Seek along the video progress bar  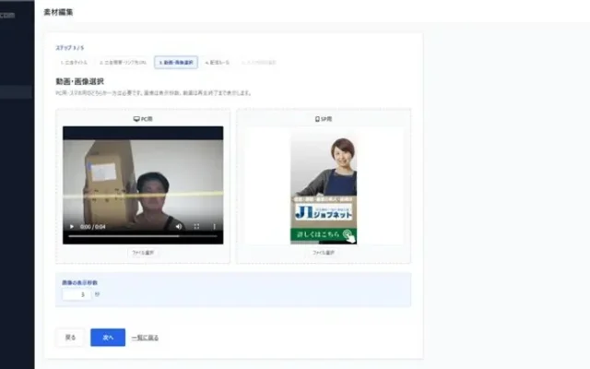(143, 236)
